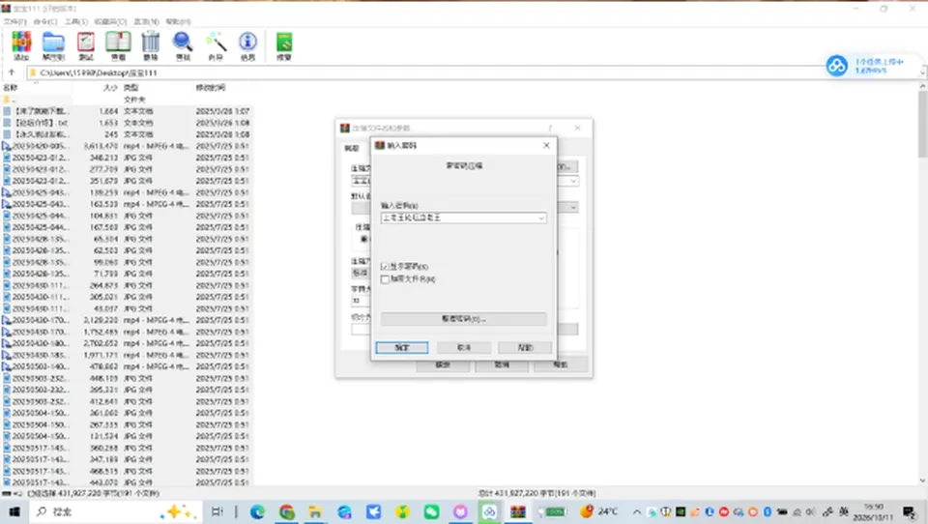The image size is (928, 524).
Task: Open the Windows Start menu
Action: coord(14,511)
